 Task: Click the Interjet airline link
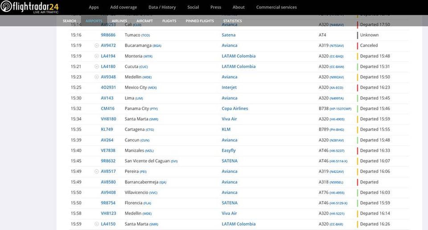[229, 88]
